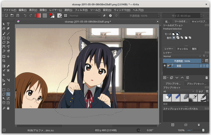211x135 pixels.
Task: Open the フィルタ(R) menu
Action: pyautogui.click(x=81, y=10)
